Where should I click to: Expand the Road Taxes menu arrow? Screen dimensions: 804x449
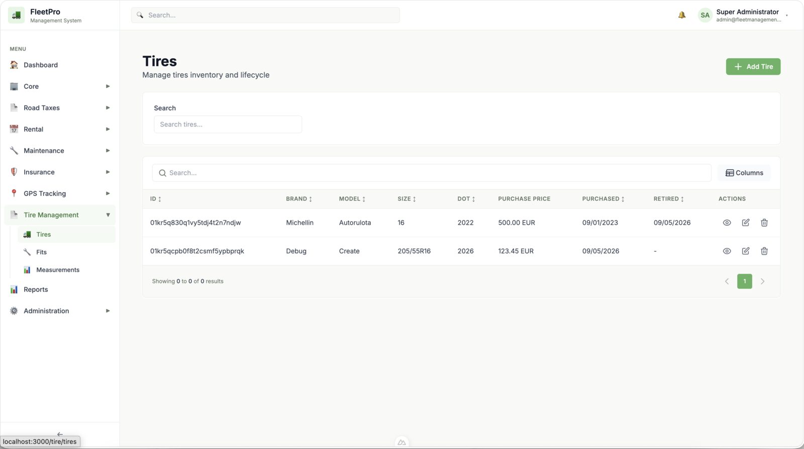click(108, 108)
